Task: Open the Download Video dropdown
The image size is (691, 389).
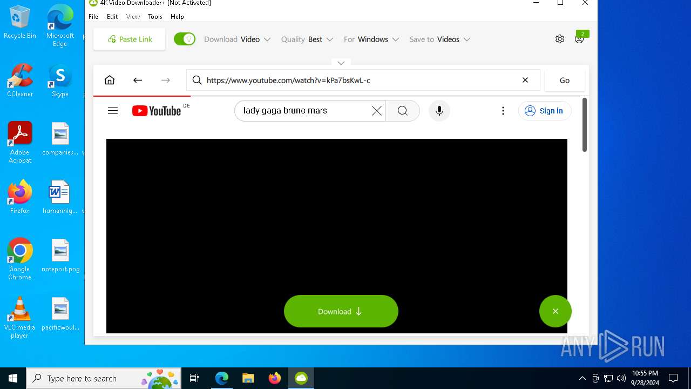Action: click(237, 39)
